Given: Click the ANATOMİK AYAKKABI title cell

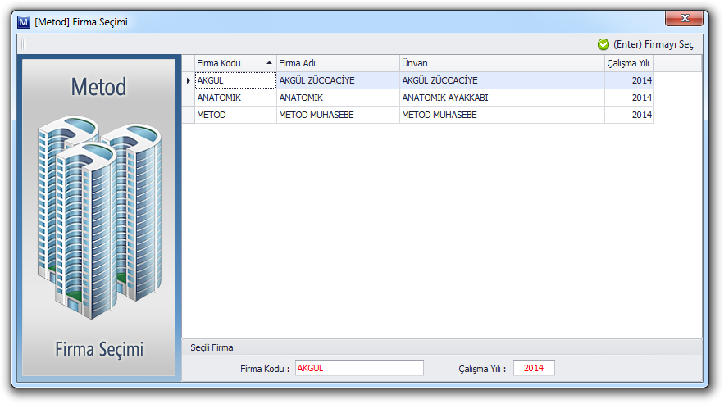Looking at the screenshot, I should pyautogui.click(x=501, y=98).
